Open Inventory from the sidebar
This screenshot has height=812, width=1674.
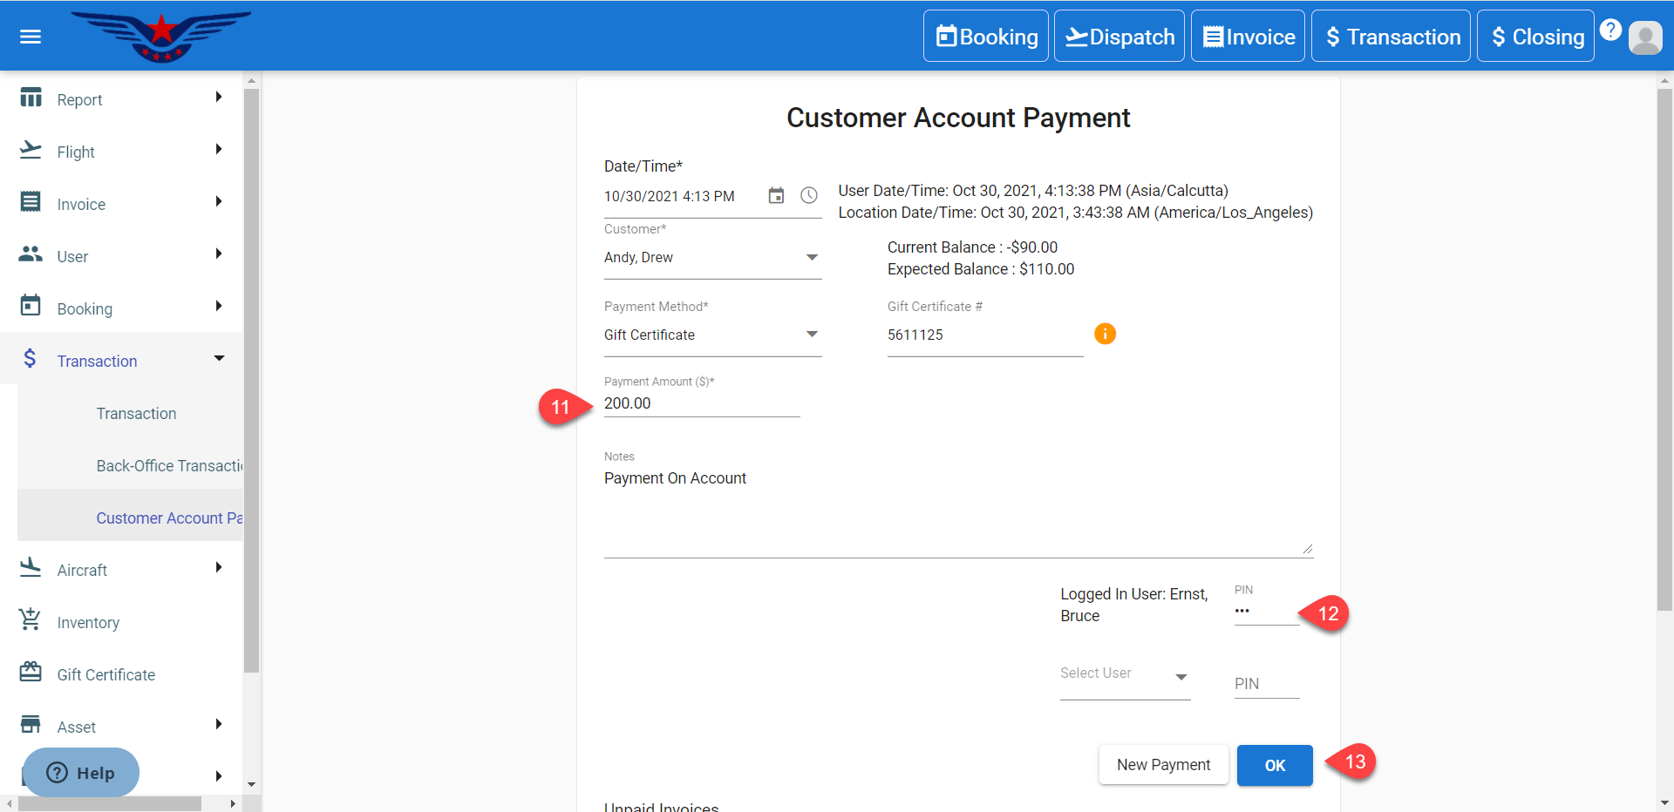coord(88,622)
